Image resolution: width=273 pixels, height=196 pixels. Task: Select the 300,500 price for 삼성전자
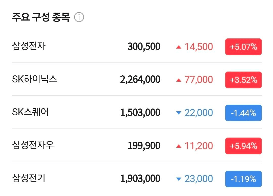(144, 47)
